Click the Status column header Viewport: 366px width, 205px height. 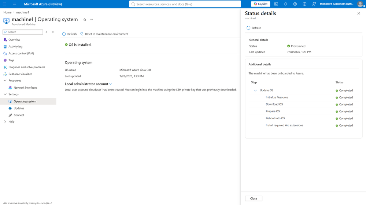(x=339, y=82)
